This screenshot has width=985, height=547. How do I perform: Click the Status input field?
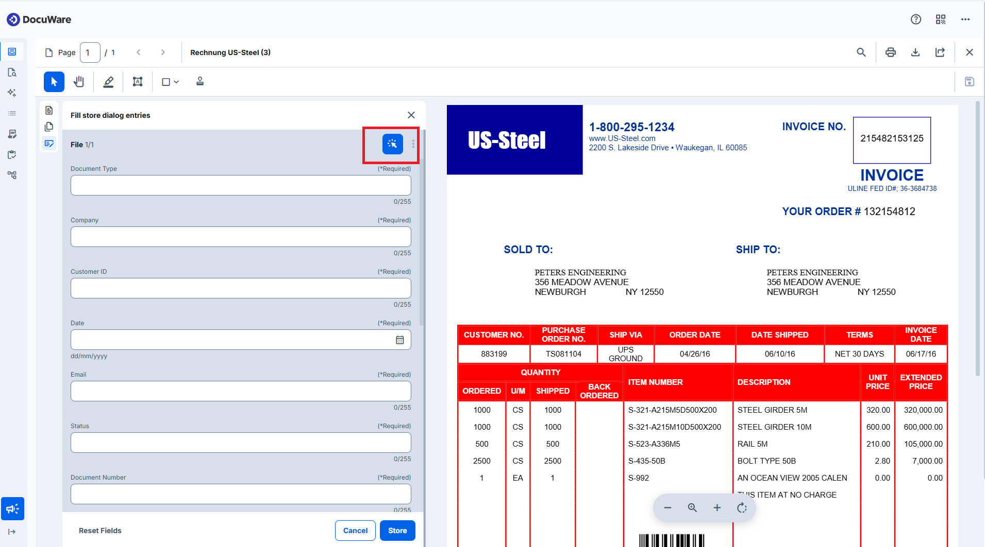pyautogui.click(x=241, y=443)
